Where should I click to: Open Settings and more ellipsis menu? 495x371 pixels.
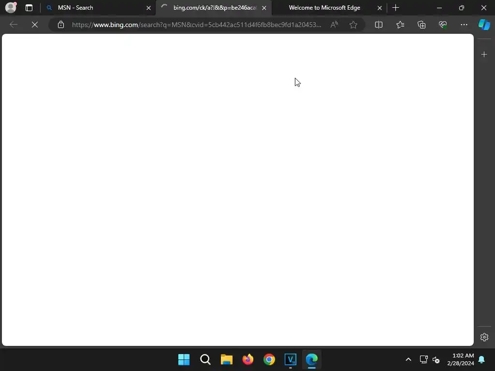coord(464,25)
